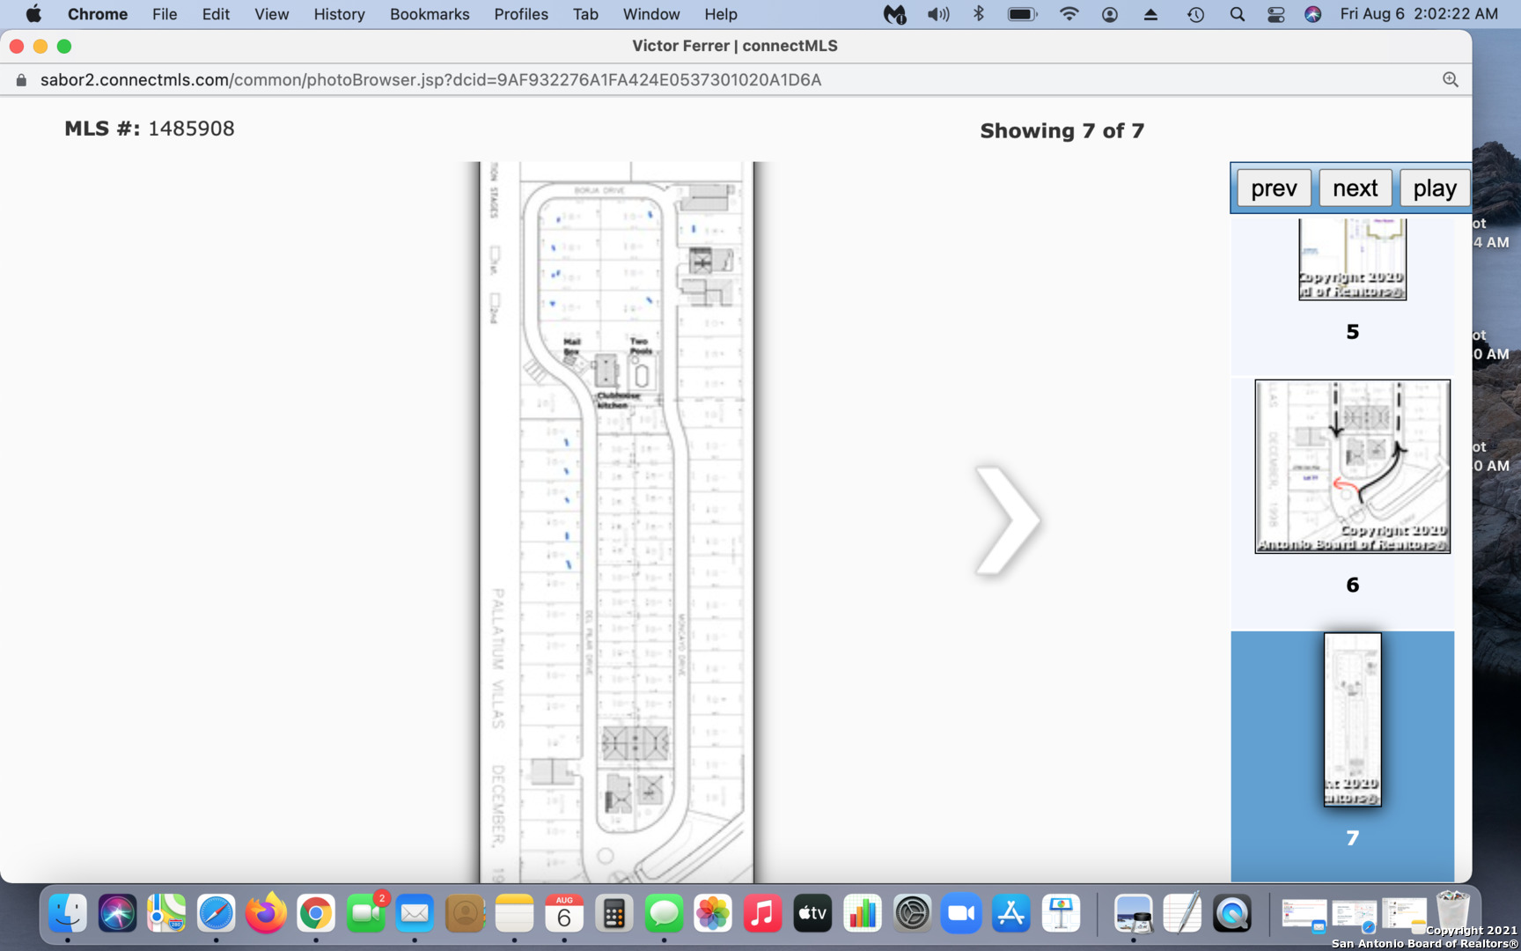Select photo thumbnail 7
Viewport: 1521px width, 951px height.
pos(1352,719)
